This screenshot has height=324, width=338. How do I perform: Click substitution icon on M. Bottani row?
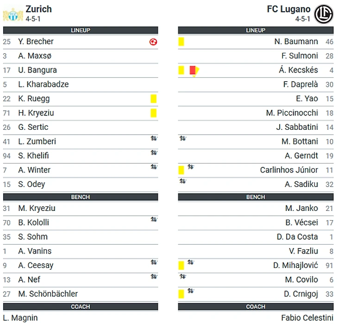pyautogui.click(x=183, y=138)
